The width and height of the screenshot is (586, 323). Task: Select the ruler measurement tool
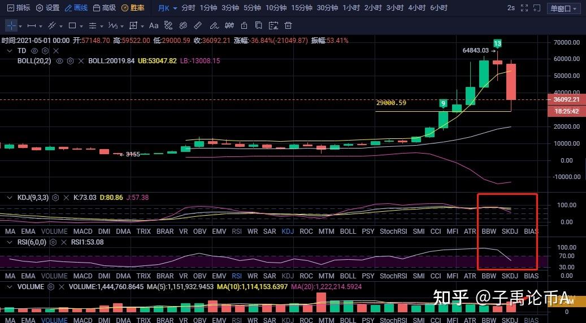tap(198, 26)
